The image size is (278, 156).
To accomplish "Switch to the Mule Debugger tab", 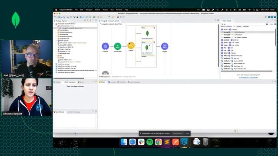I will [134, 82].
